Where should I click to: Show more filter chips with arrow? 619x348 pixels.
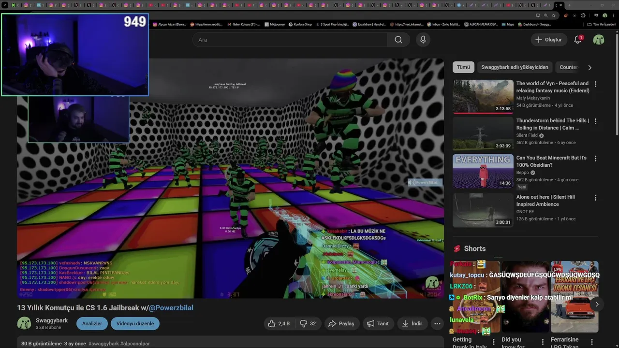(x=590, y=68)
